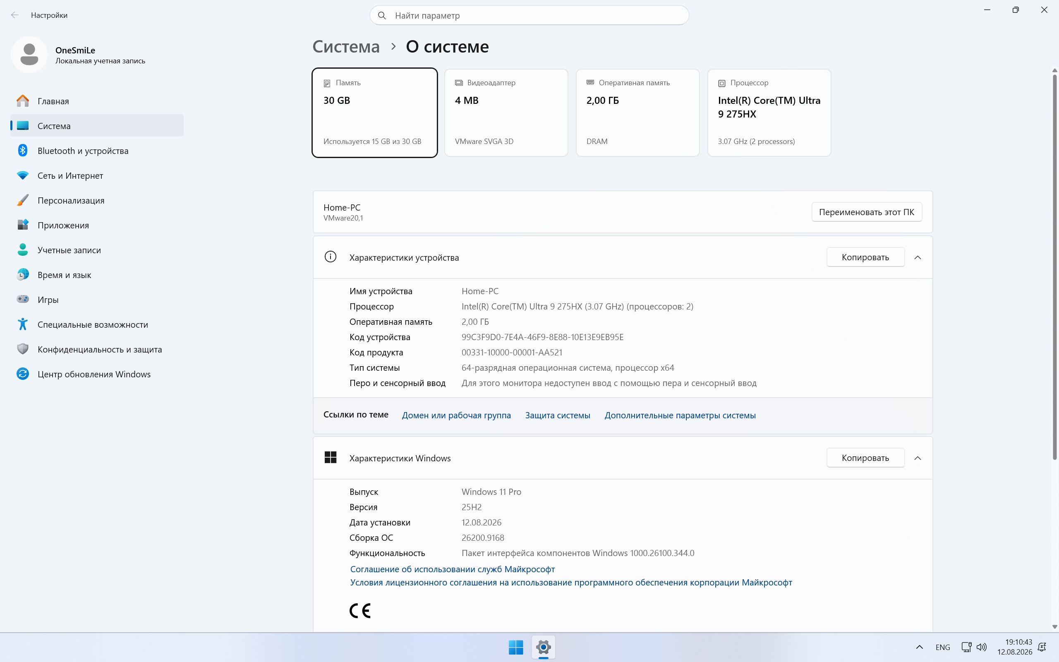Open the Главная settings page
1059x662 pixels.
point(97,101)
